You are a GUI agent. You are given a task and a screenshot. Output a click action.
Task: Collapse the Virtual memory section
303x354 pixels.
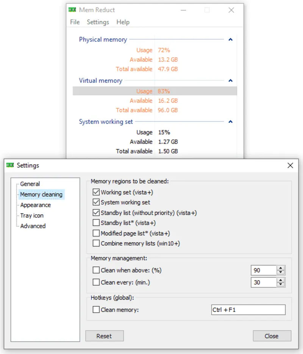[230, 81]
